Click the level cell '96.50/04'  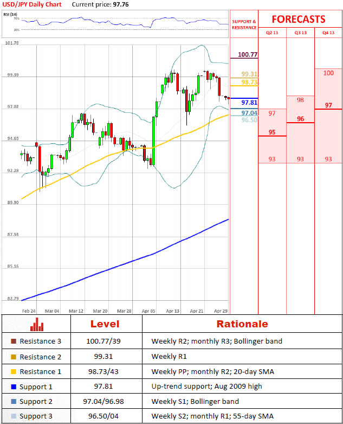click(x=103, y=416)
